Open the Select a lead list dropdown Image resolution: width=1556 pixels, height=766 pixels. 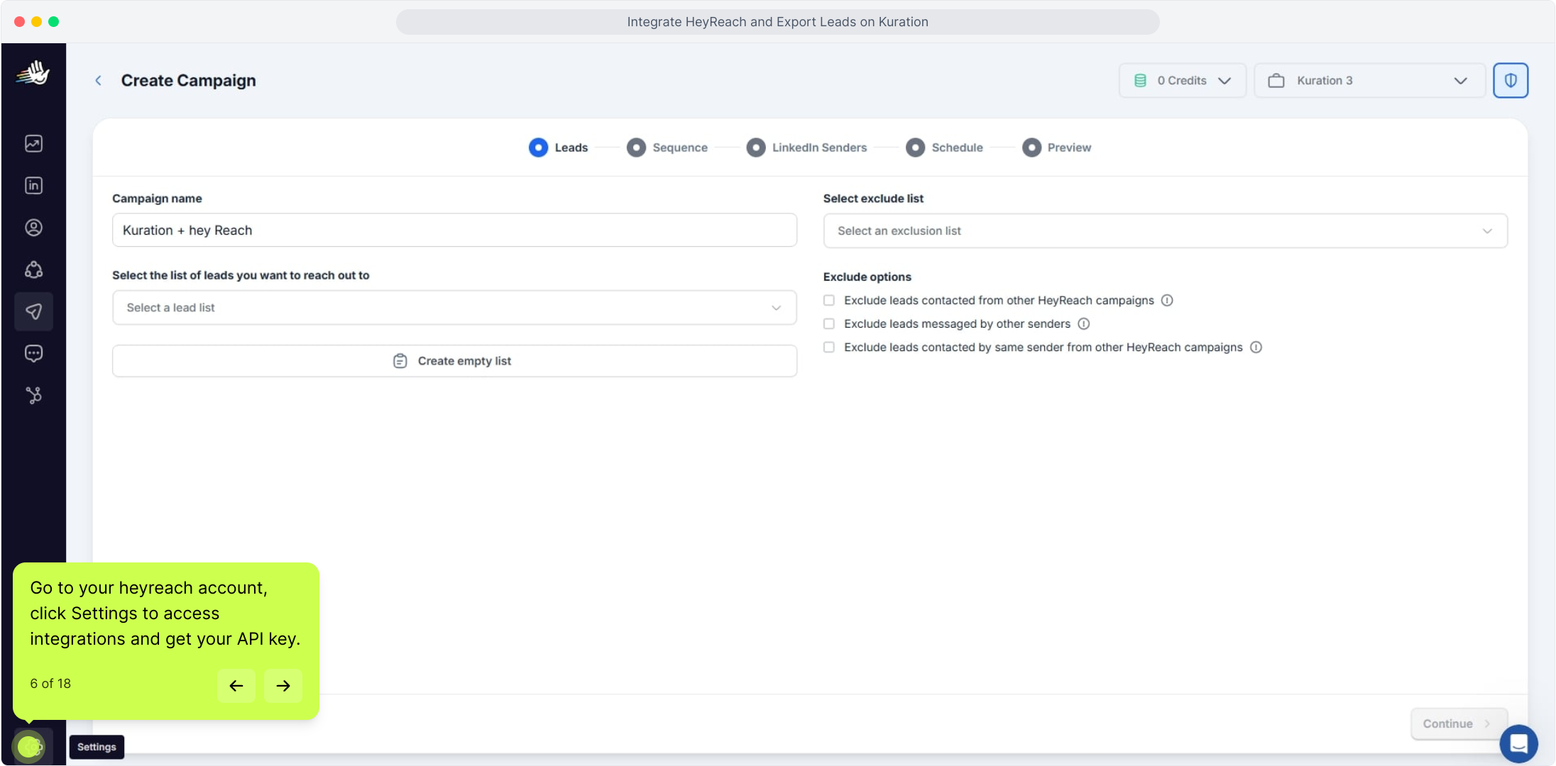454,308
